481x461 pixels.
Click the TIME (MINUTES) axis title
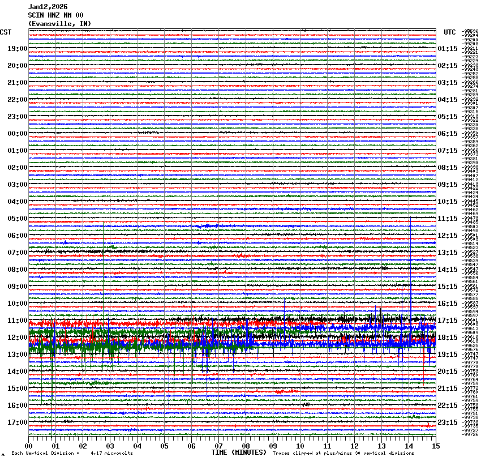coord(239,453)
